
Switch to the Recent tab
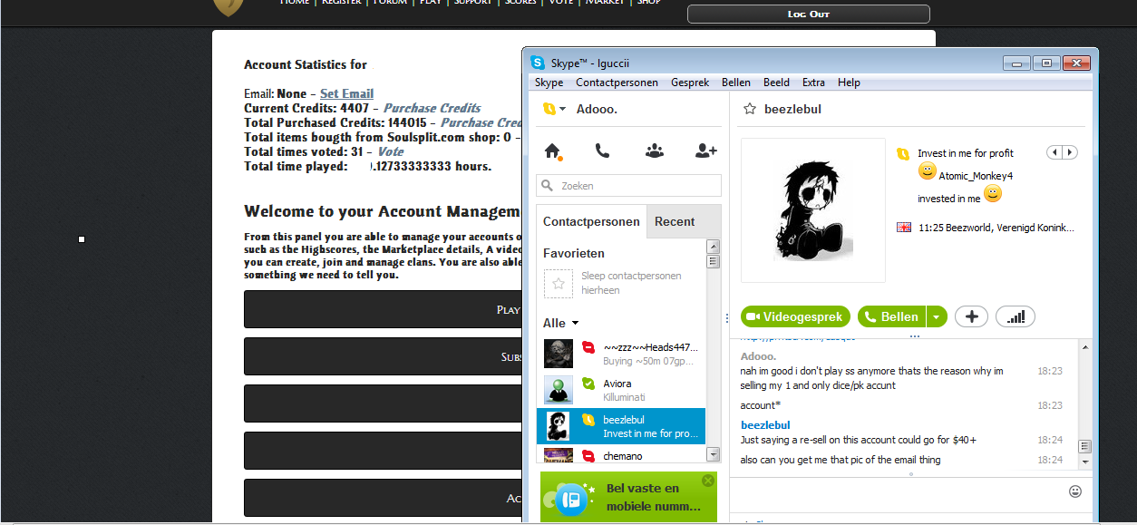point(675,221)
